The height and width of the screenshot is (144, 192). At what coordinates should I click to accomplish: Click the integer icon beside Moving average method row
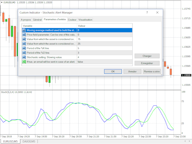24,30
